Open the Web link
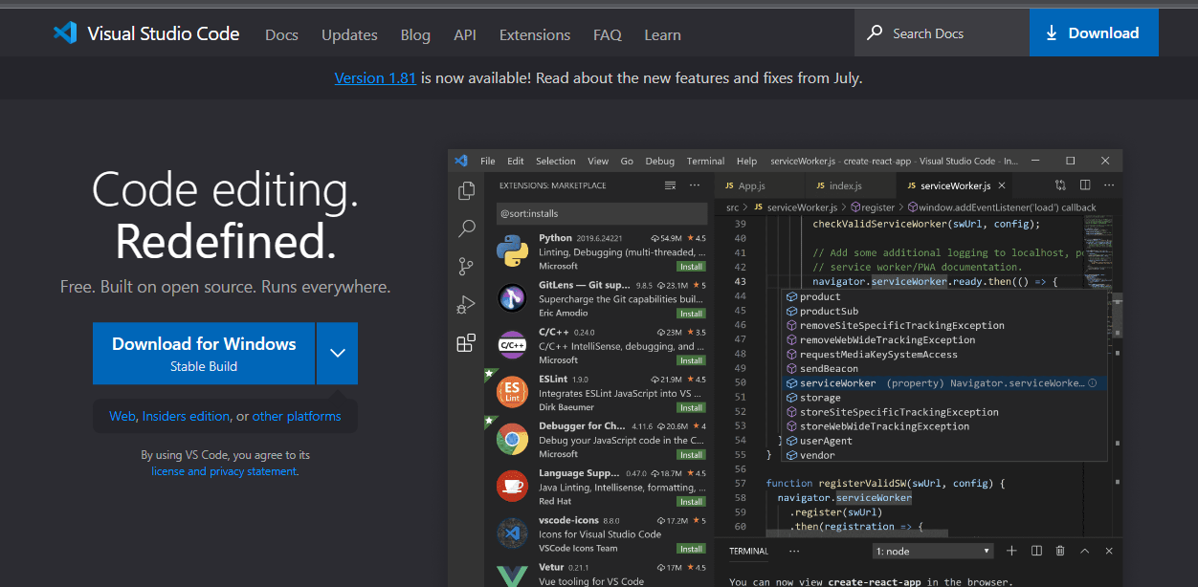Screen dimensions: 1198x587 coord(122,416)
